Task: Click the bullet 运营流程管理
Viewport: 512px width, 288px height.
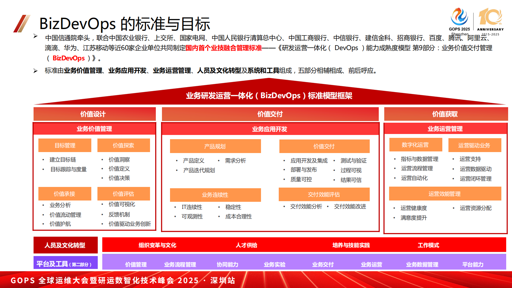Action: [x=417, y=168]
